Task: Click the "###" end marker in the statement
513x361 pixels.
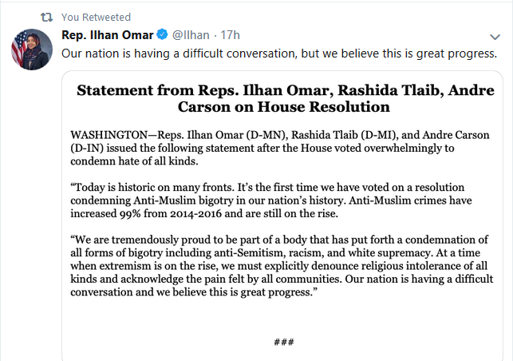Action: tap(285, 342)
